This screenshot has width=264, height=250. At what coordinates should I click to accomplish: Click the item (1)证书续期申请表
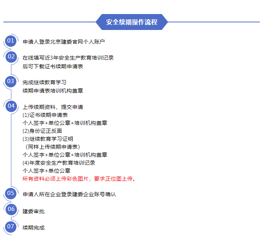coord(45,115)
